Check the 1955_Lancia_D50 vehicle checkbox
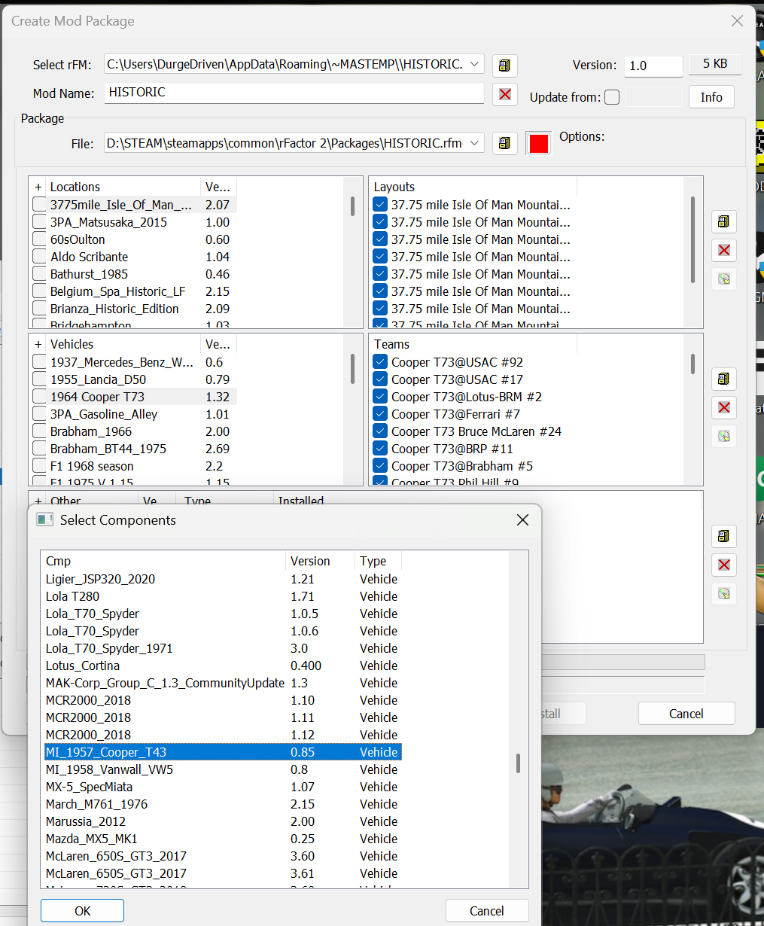 (40, 379)
